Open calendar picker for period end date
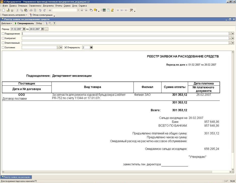 [x=42, y=29]
